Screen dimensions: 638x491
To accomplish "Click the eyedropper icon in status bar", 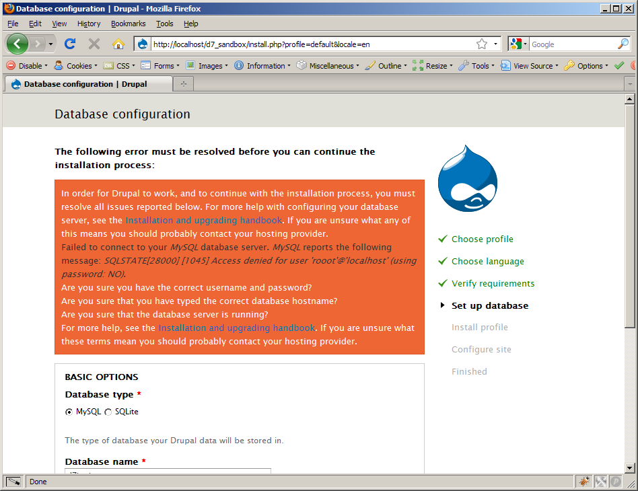I will pos(13,482).
